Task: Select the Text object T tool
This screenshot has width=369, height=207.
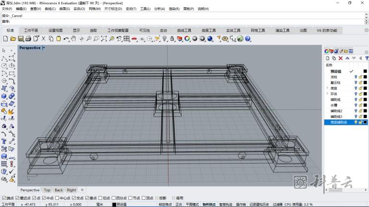Action: click(x=4, y=142)
